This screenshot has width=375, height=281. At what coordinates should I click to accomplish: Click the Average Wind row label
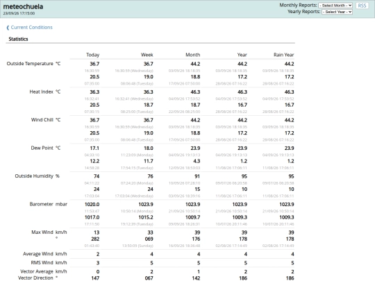point(38,254)
